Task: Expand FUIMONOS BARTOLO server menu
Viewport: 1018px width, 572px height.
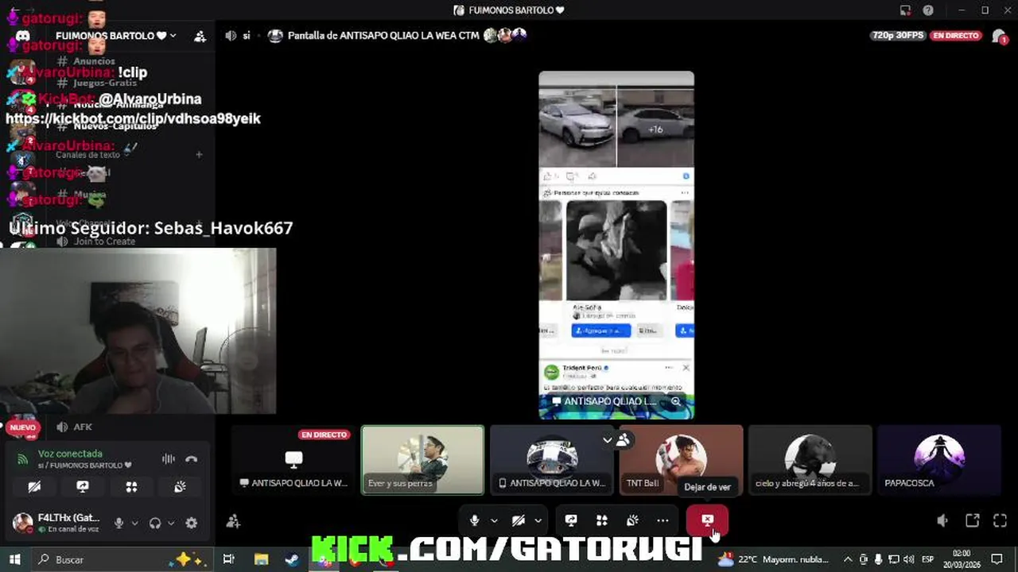Action: (116, 36)
